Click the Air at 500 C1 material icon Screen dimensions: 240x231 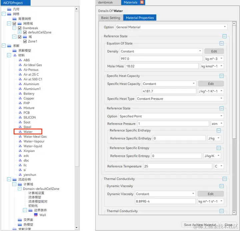click(20, 79)
